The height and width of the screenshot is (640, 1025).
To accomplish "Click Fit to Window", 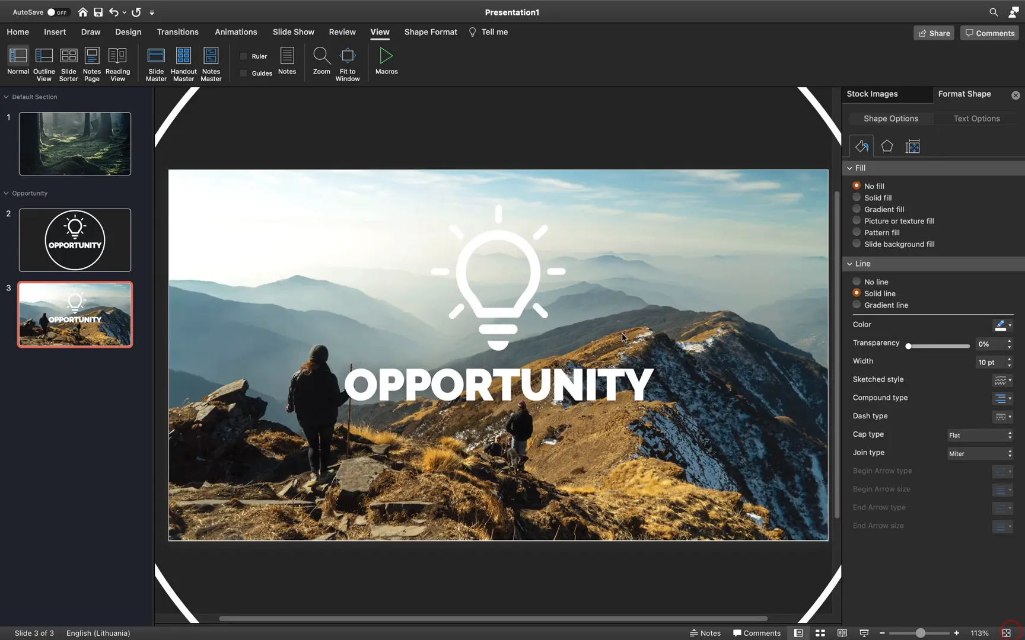I will tap(348, 64).
